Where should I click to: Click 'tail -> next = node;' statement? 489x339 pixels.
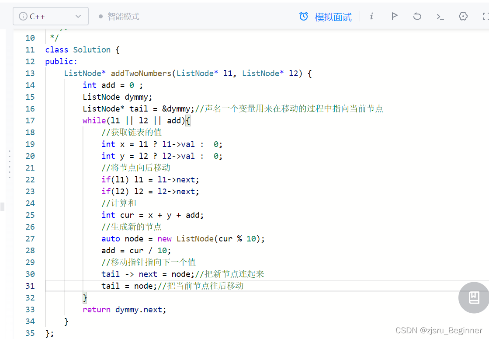[148, 274]
